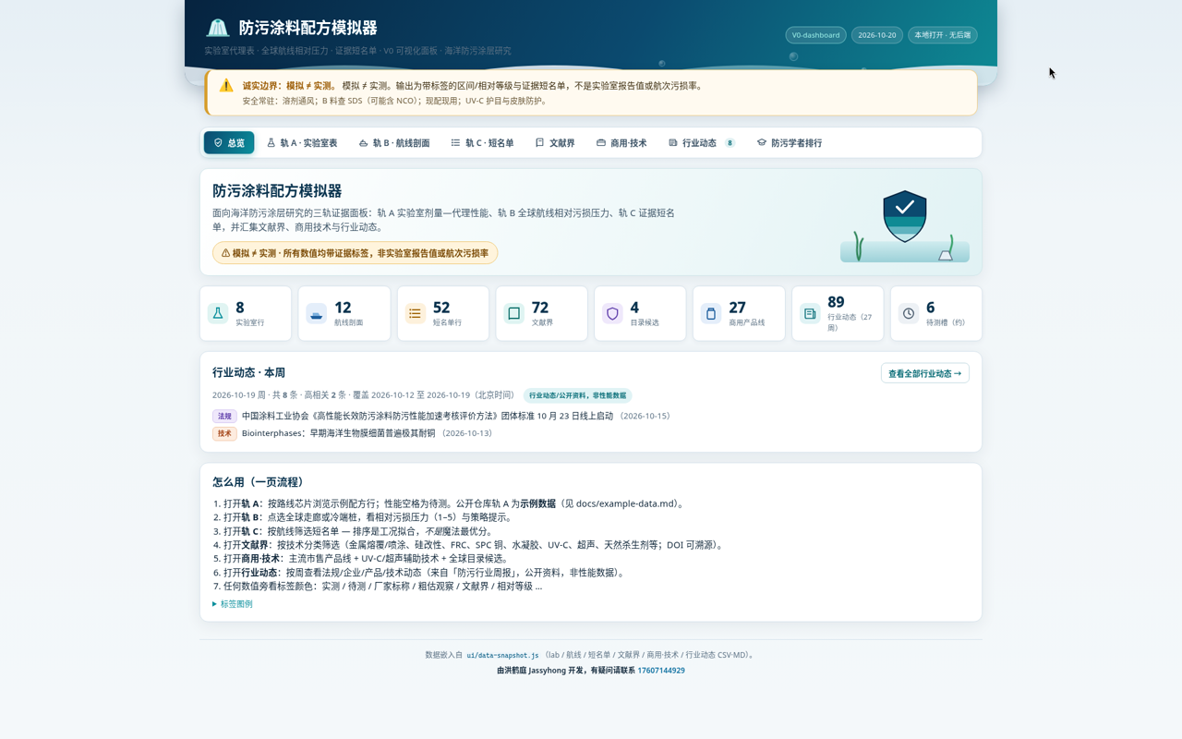Open the 文献界 tab
1182x739 pixels.
pos(555,143)
